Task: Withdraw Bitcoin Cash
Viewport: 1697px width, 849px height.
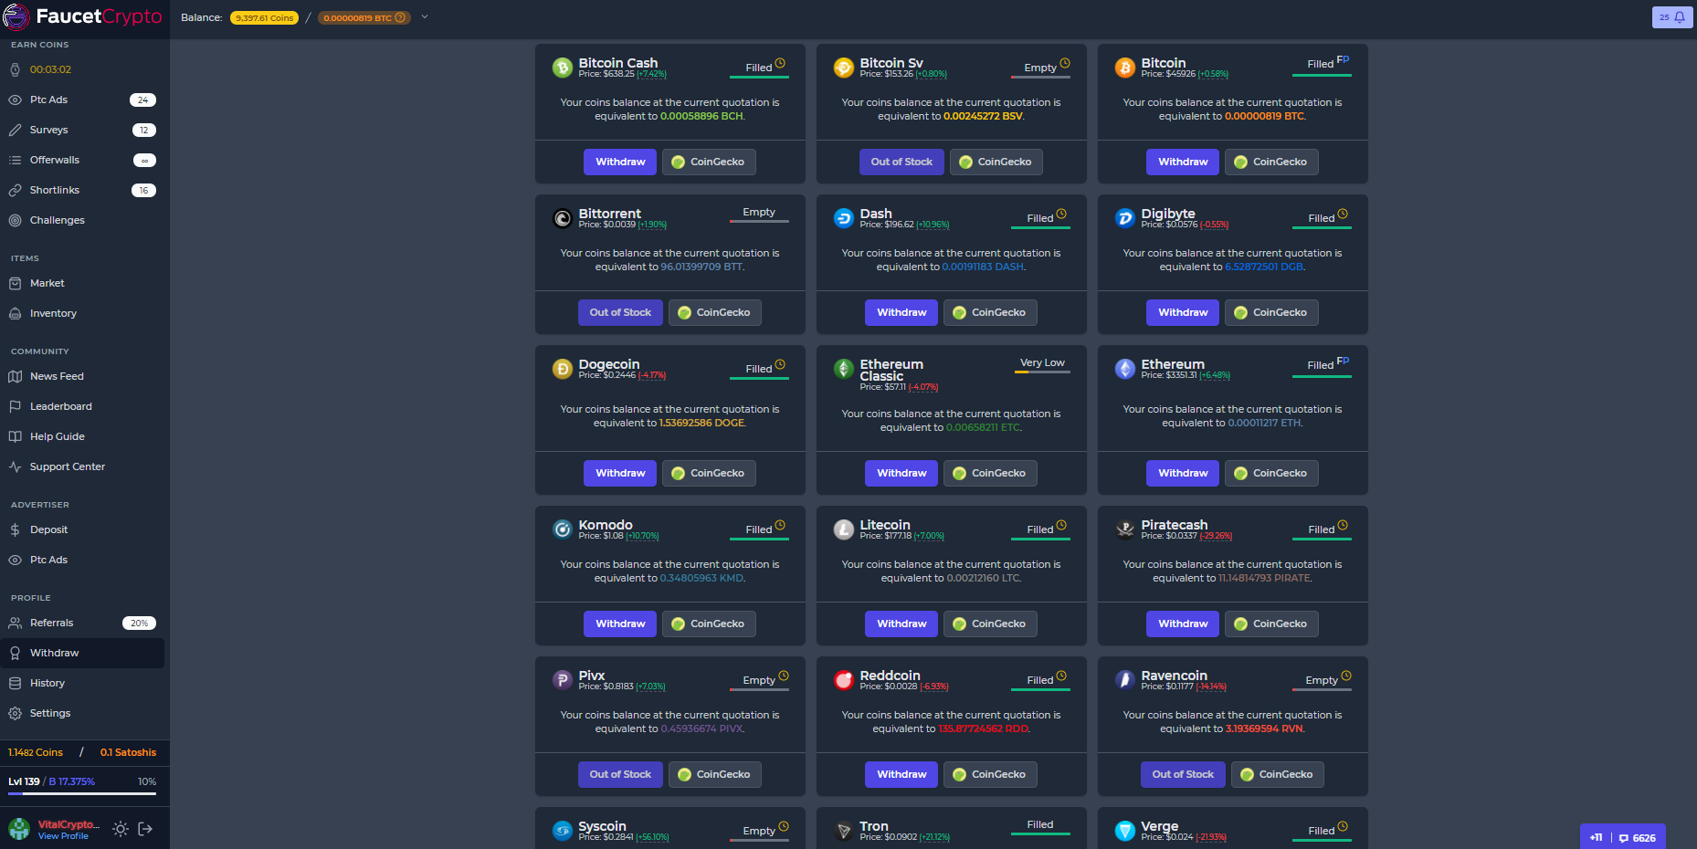Action: 620,162
